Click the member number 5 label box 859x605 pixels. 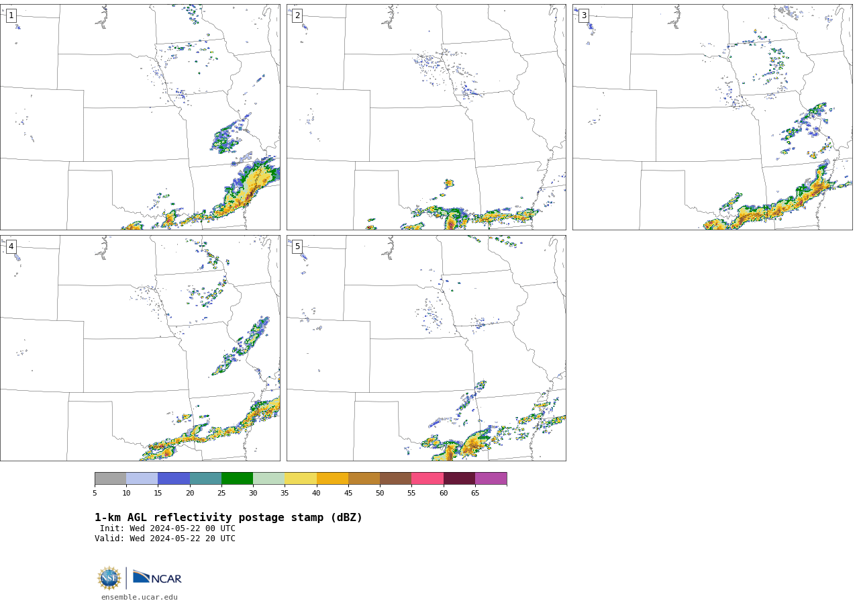click(297, 246)
